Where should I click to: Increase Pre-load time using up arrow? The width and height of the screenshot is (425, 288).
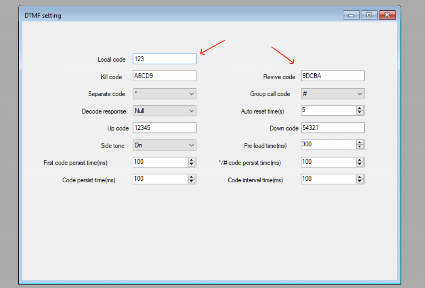pyautogui.click(x=360, y=143)
